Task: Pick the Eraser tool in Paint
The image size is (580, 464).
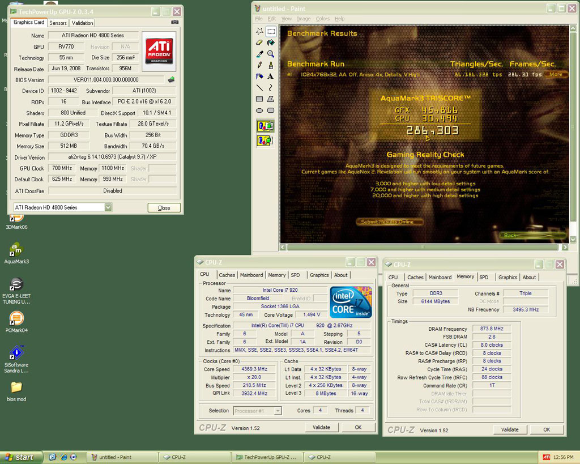Action: point(259,42)
